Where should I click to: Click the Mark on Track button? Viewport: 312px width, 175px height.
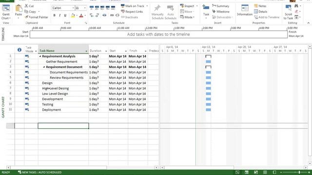pyautogui.click(x=133, y=6)
